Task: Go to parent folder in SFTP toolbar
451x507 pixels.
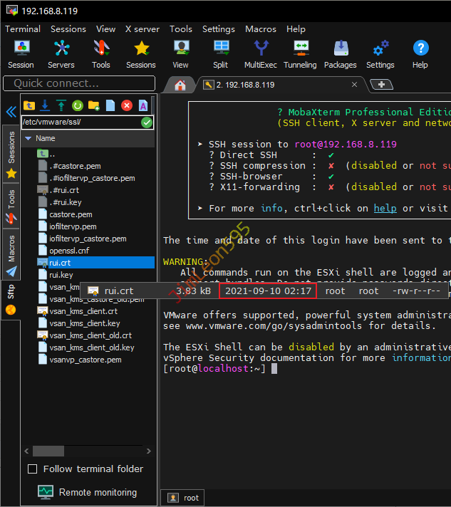Action: 29,105
